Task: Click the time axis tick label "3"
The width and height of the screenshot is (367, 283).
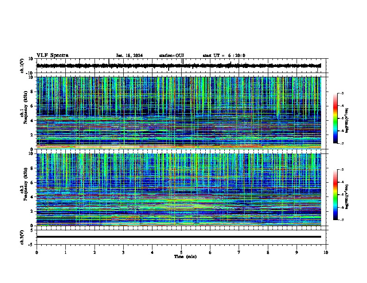Action: point(123,252)
